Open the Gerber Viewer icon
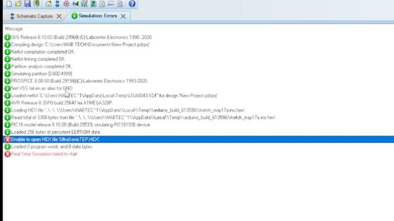The image size is (394, 221). click(x=84, y=4)
